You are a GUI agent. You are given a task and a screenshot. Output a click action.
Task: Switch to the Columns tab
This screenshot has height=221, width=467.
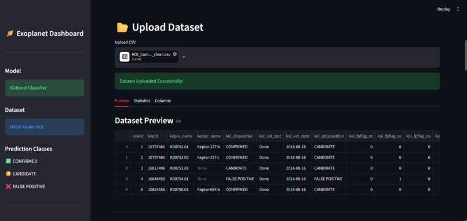coord(163,101)
